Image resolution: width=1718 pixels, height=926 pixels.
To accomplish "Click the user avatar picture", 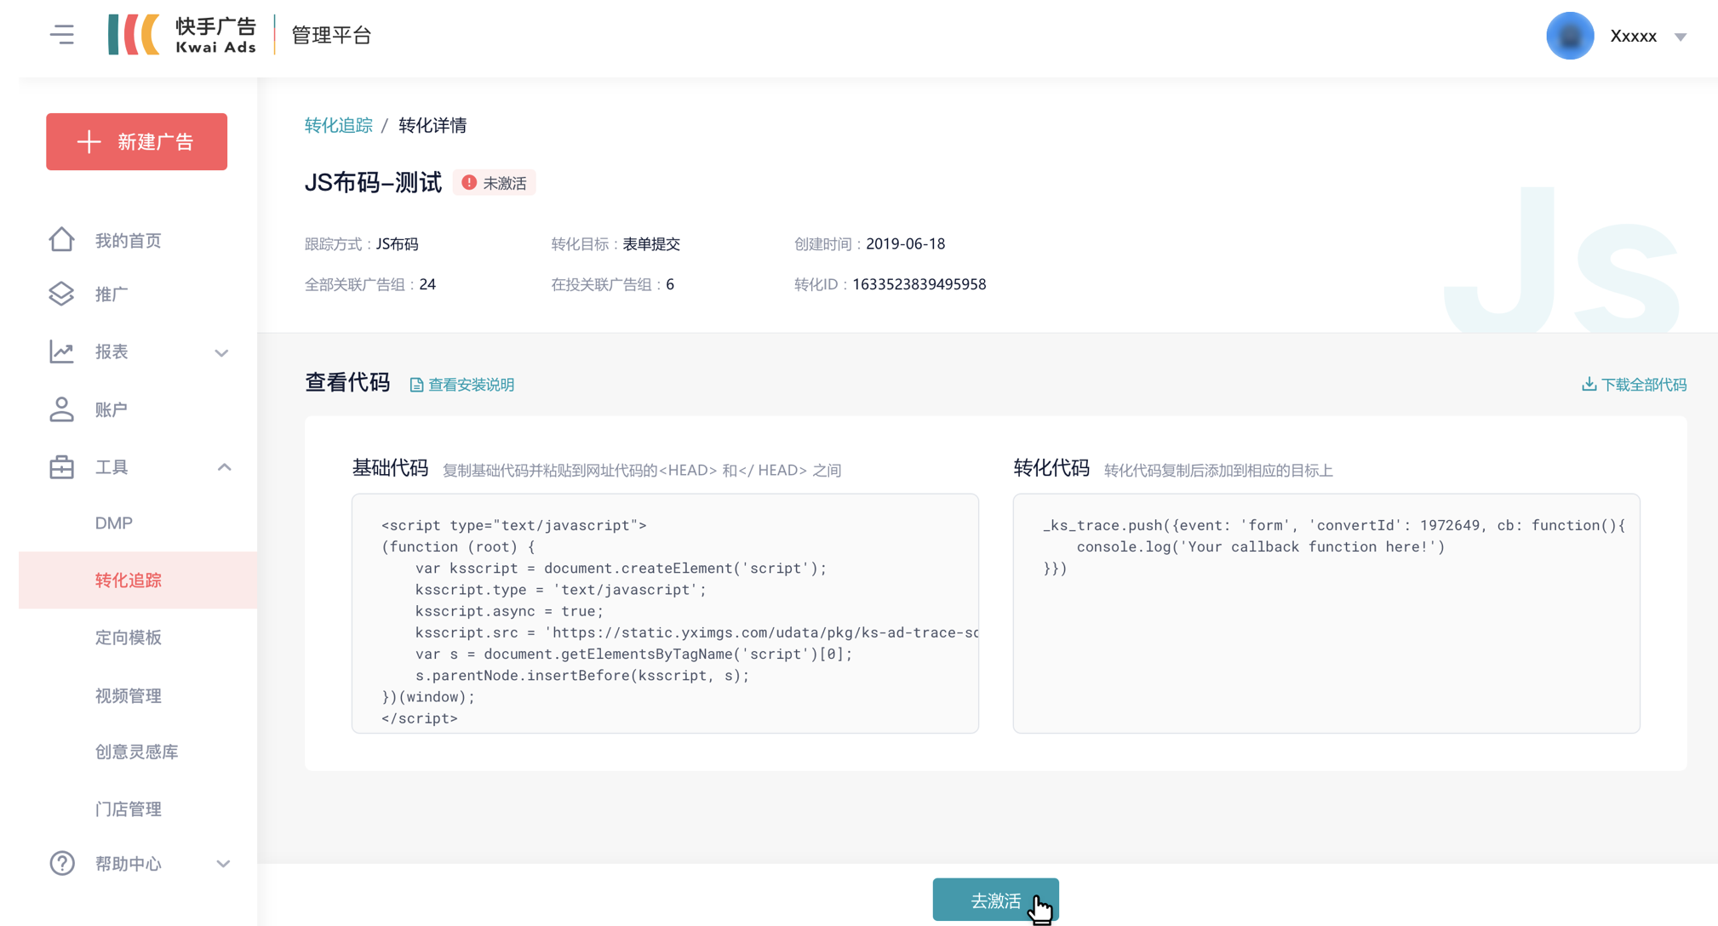I will tap(1569, 36).
